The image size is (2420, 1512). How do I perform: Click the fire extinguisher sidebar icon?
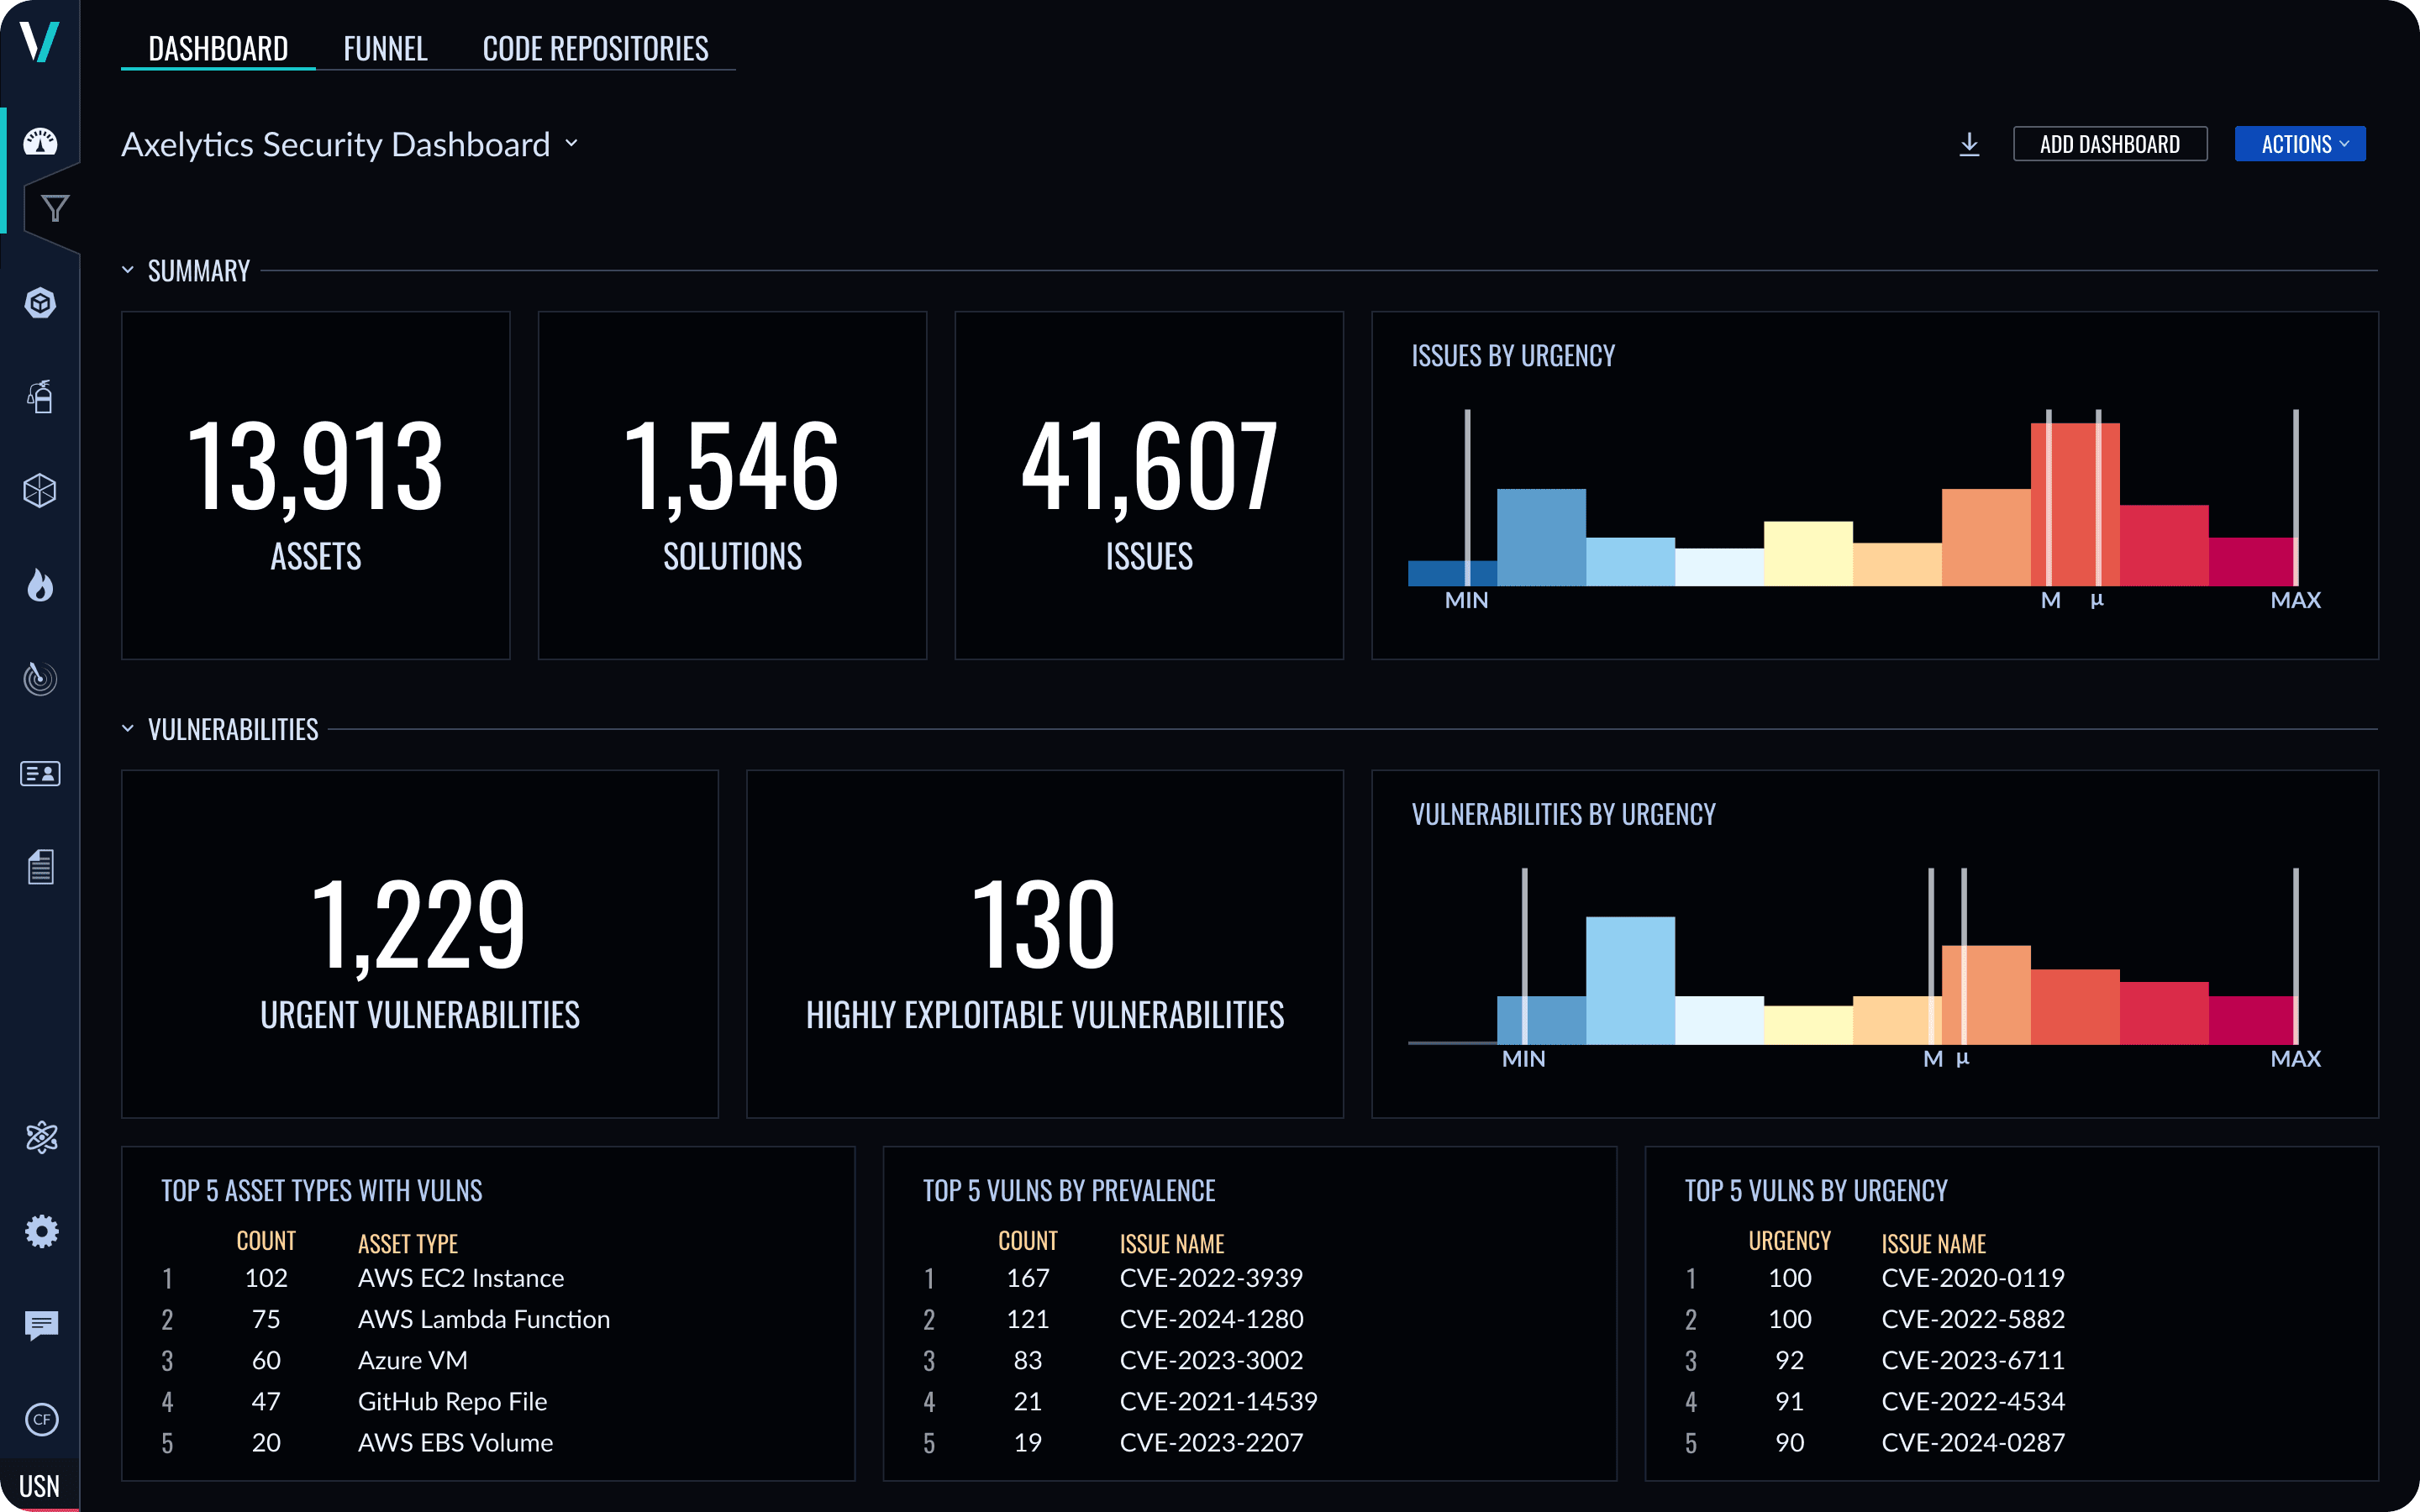click(40, 397)
